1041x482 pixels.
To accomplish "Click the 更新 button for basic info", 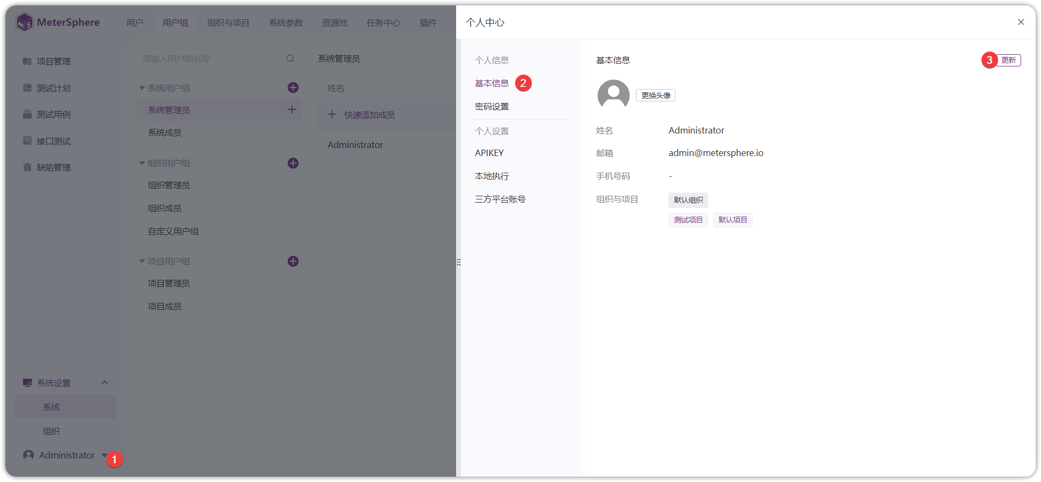I will pyautogui.click(x=1009, y=60).
